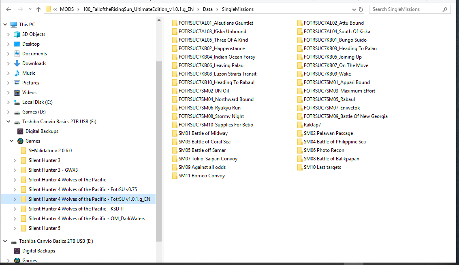Select SM10 Last targets folder
Viewport: 459px width, 265px height.
point(322,167)
